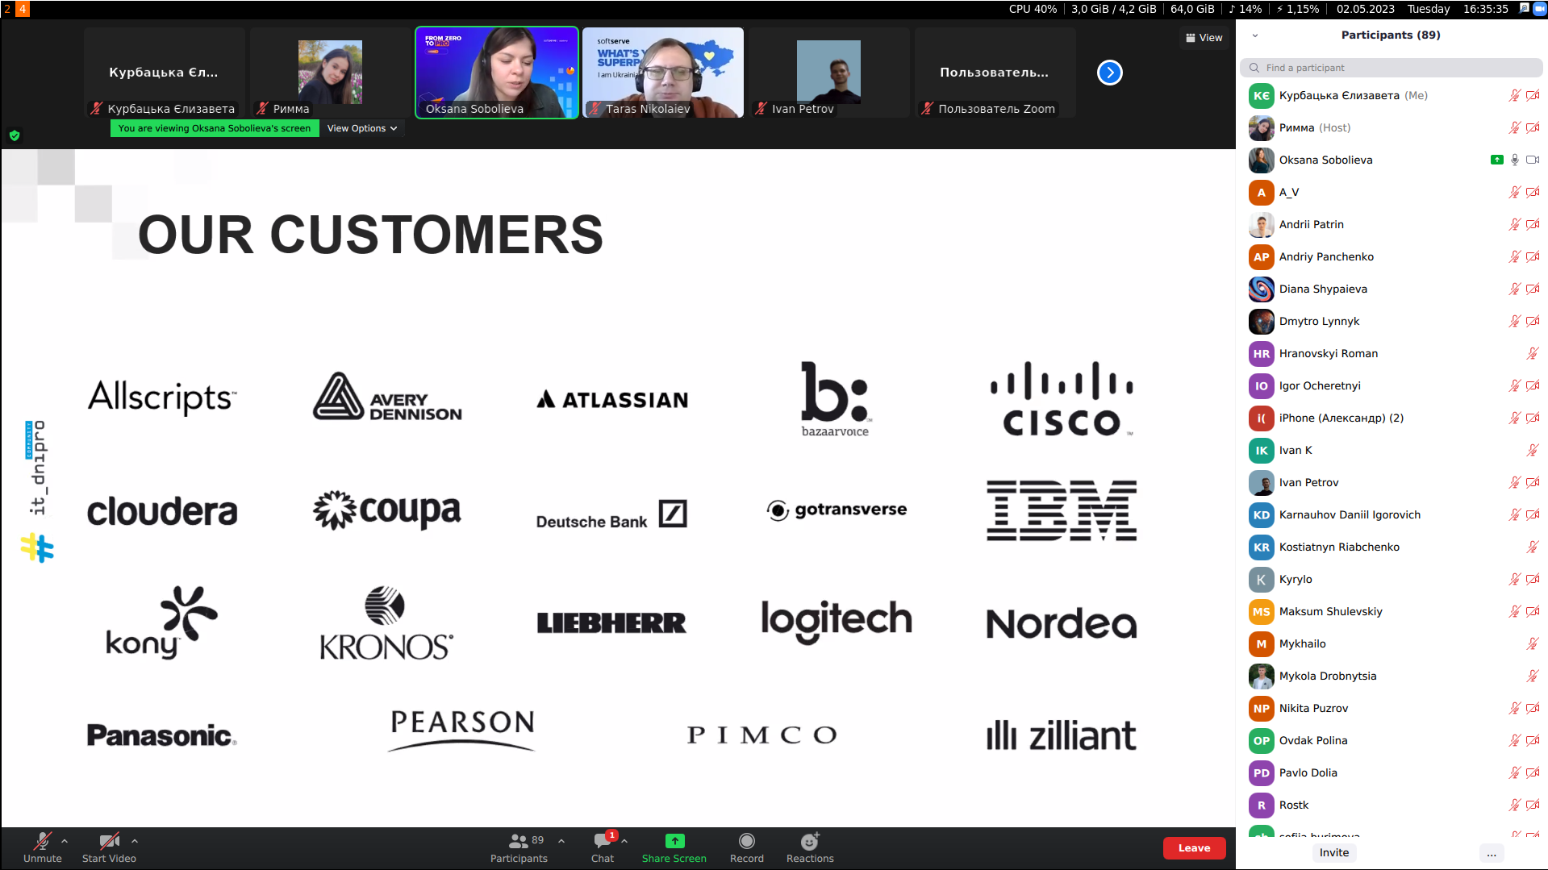1548x870 pixels.
Task: Show next video thumbnails with blue arrow
Action: pyautogui.click(x=1110, y=73)
